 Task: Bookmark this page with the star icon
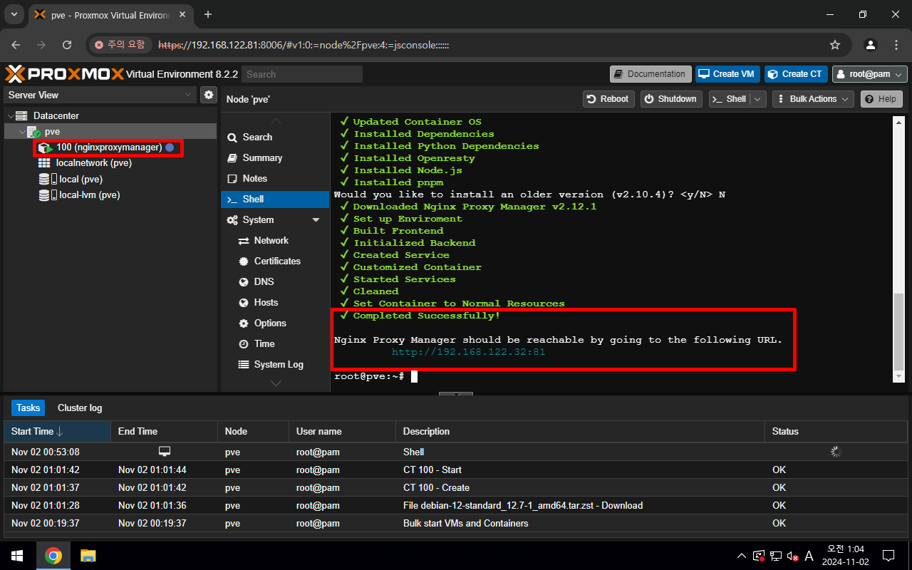[835, 45]
